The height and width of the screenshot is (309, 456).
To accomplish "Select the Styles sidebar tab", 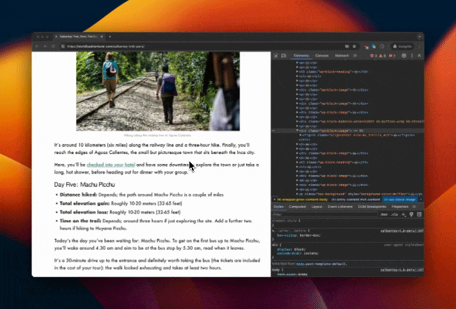I will tap(278, 207).
